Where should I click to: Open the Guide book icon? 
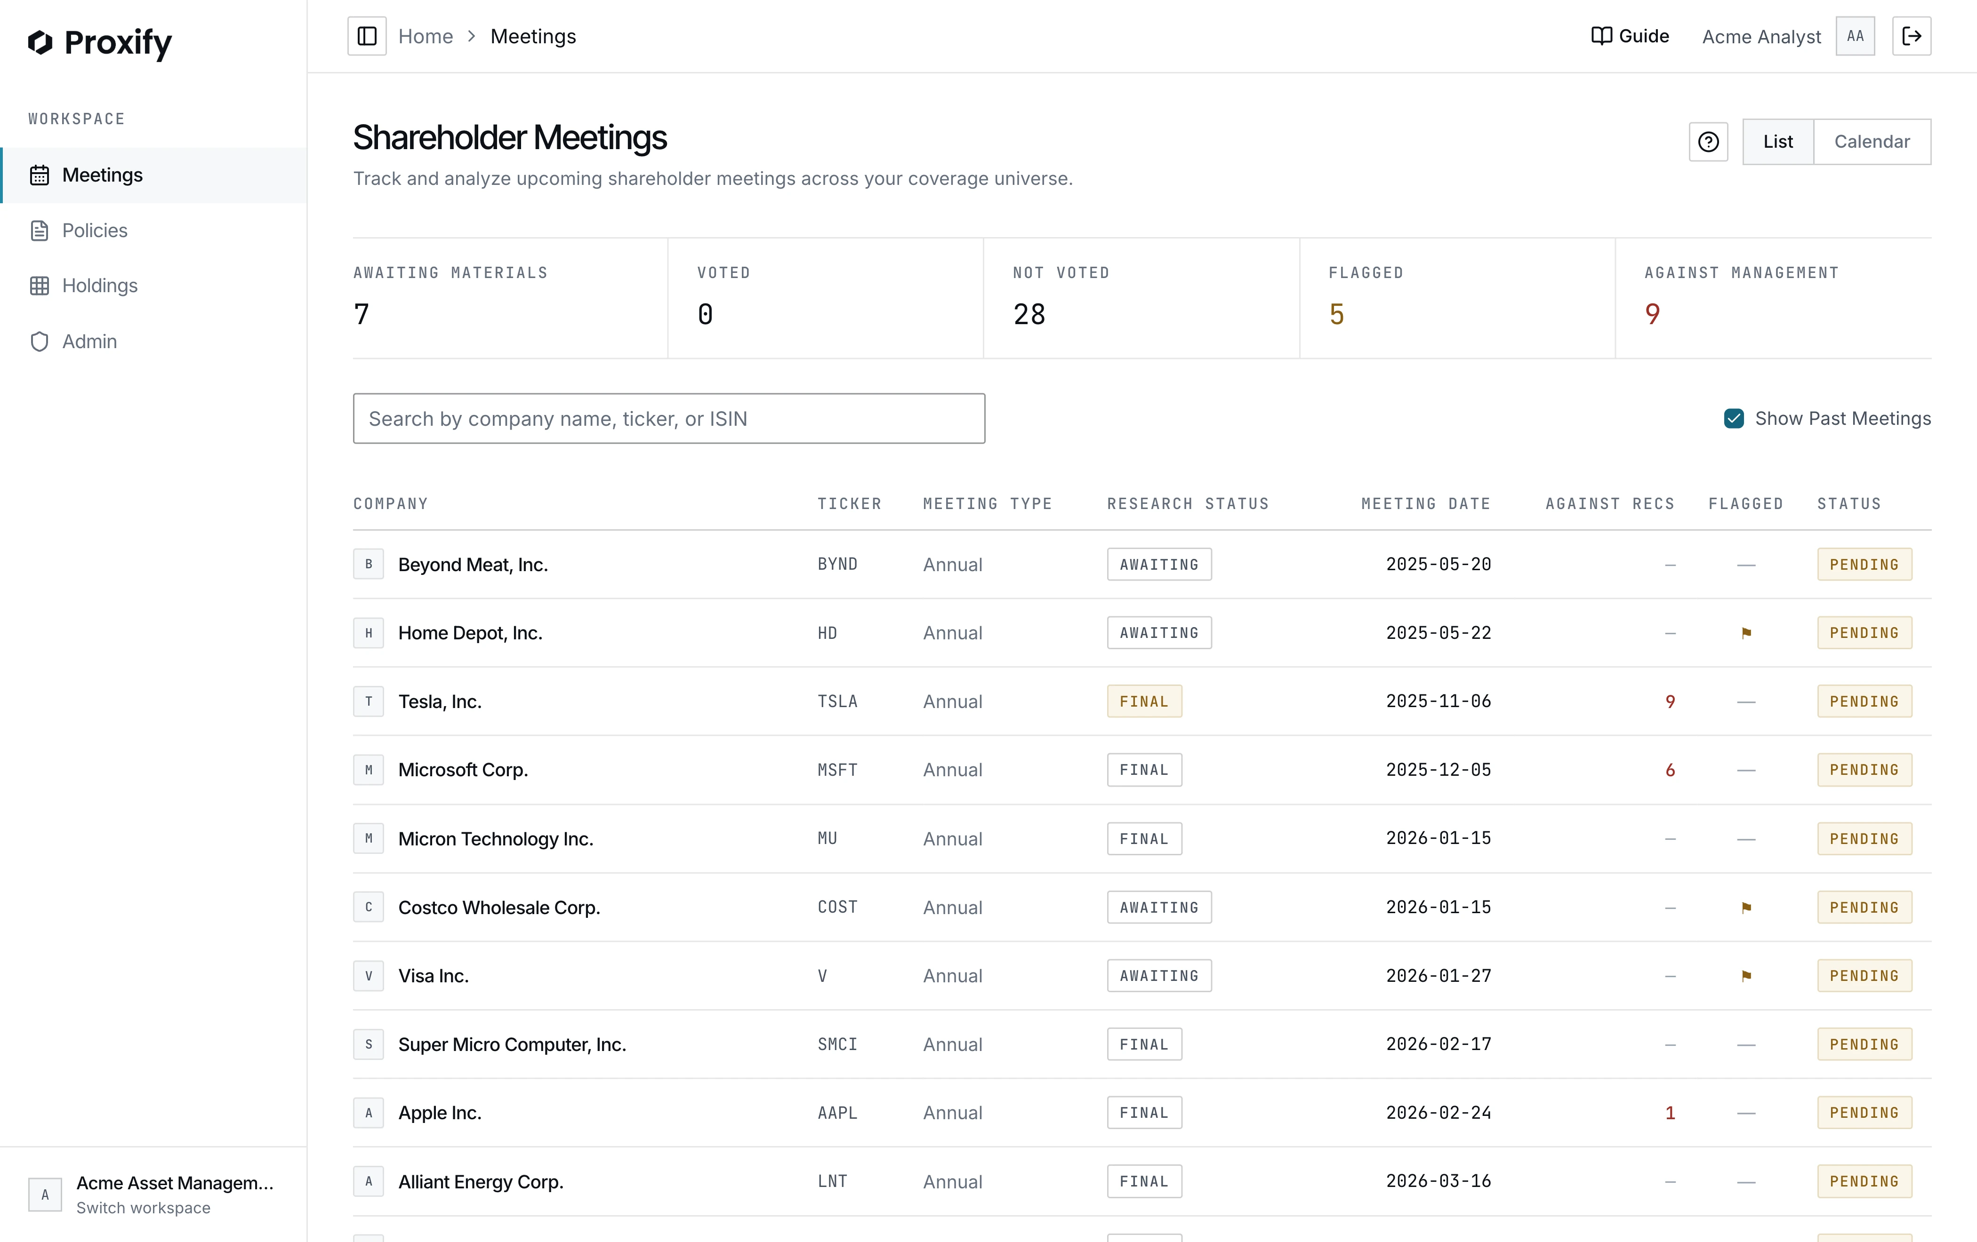coord(1601,36)
